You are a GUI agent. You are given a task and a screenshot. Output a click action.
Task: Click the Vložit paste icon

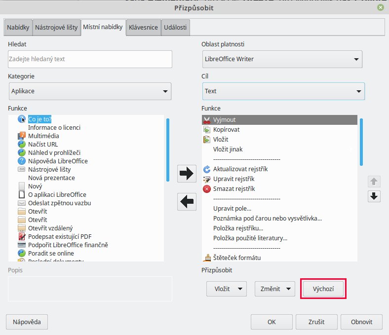click(x=207, y=140)
